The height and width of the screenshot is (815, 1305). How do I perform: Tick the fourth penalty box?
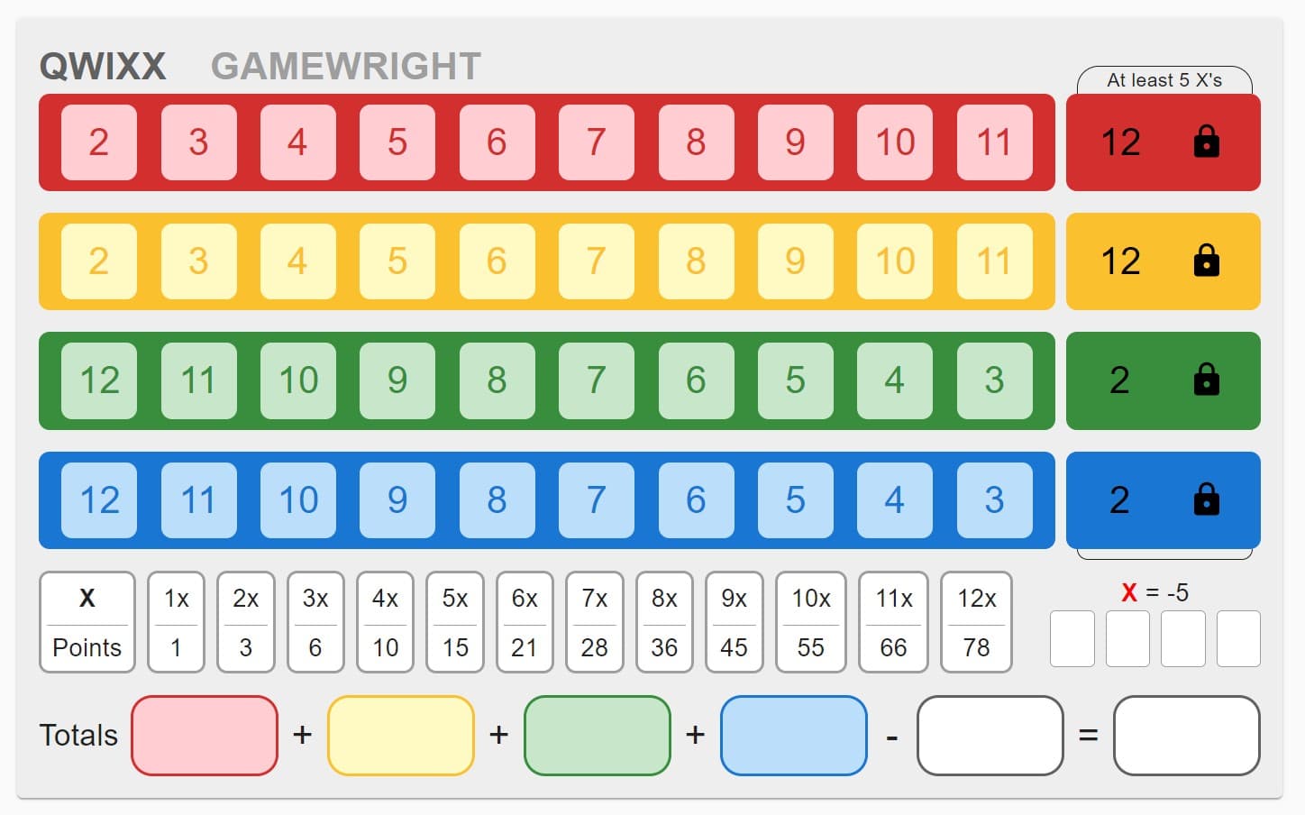pyautogui.click(x=1238, y=638)
